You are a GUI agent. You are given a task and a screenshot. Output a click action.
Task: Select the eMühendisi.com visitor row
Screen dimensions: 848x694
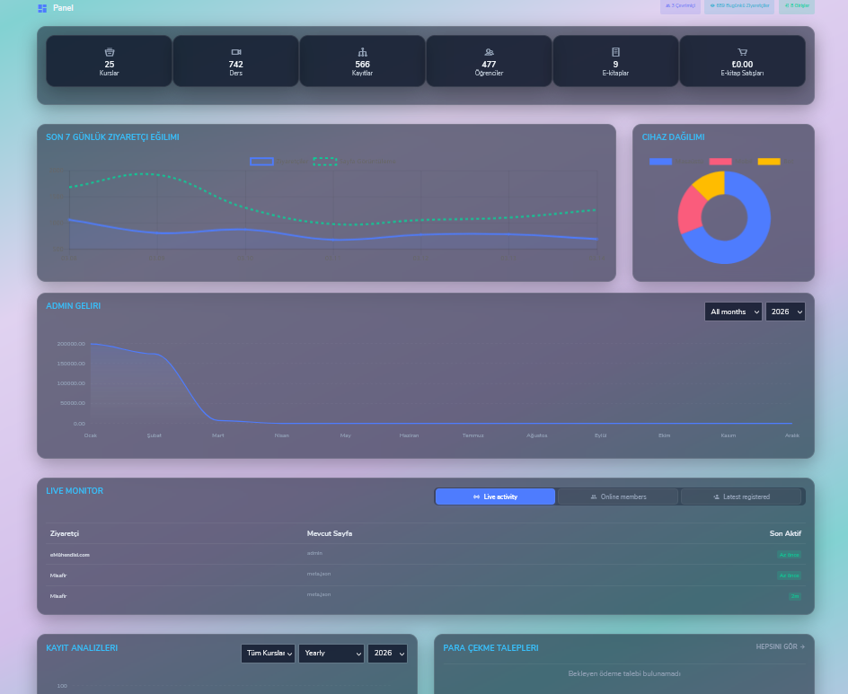coord(426,555)
